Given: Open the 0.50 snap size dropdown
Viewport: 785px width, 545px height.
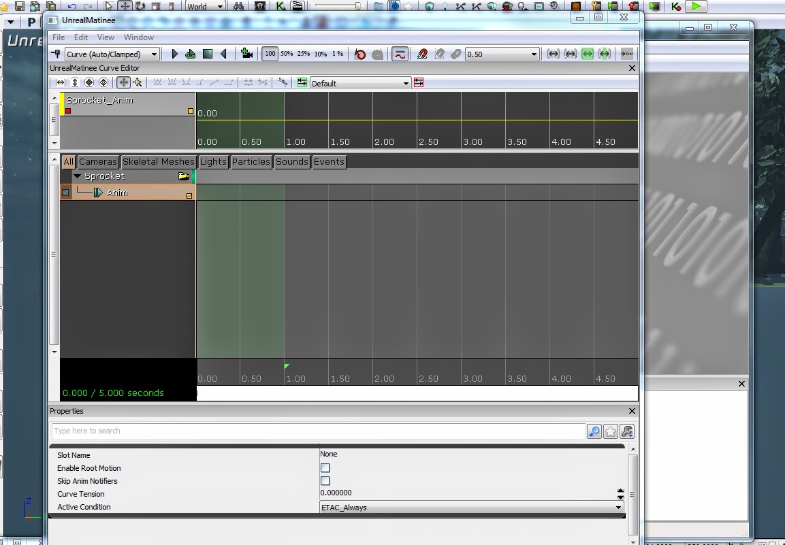Looking at the screenshot, I should tap(502, 54).
